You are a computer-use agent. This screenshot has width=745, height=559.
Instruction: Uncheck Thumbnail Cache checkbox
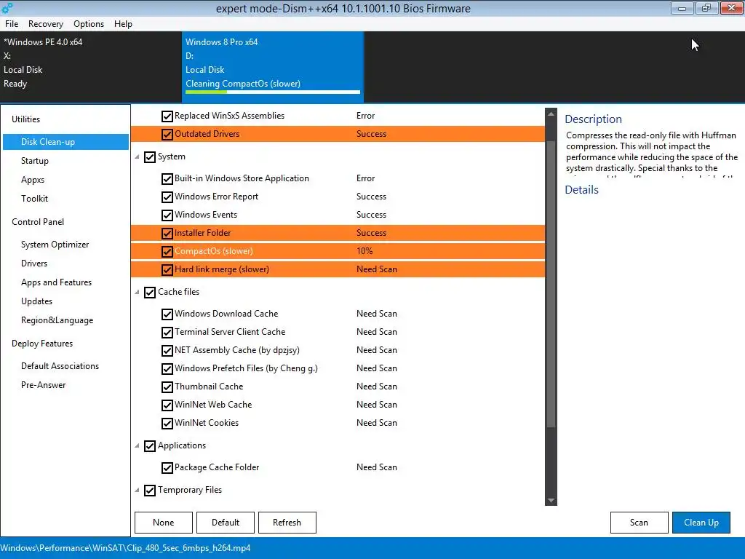click(167, 387)
